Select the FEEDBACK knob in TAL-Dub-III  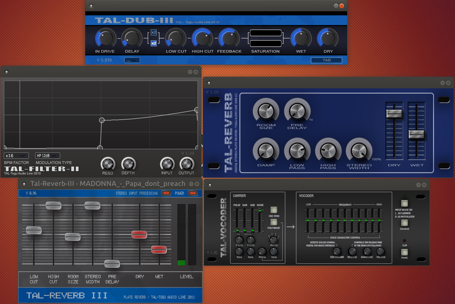pyautogui.click(x=229, y=39)
